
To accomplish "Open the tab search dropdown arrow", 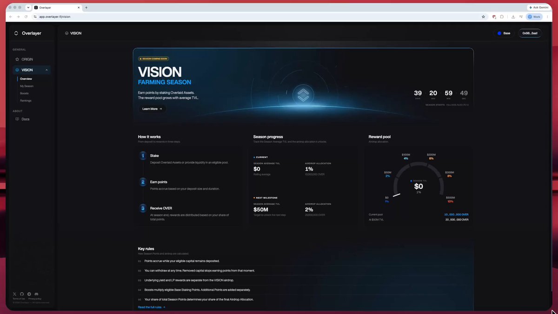I will coord(28,7).
